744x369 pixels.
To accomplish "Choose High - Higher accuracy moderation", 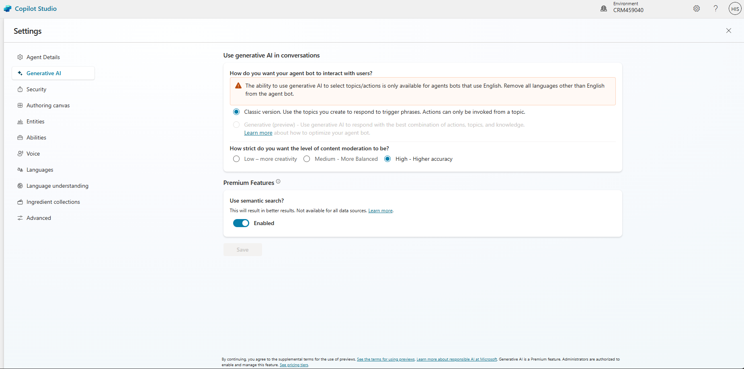I will [x=387, y=159].
